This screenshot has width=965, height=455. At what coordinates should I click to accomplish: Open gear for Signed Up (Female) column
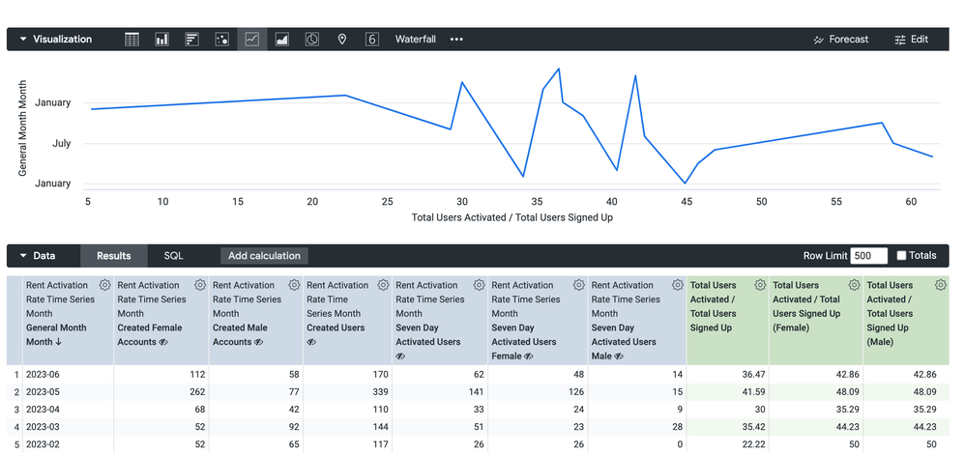pos(854,285)
